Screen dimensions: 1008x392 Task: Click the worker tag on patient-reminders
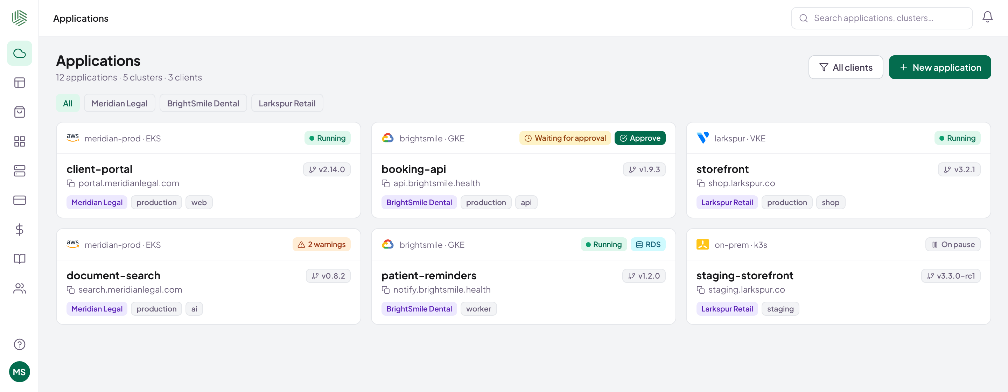(478, 309)
